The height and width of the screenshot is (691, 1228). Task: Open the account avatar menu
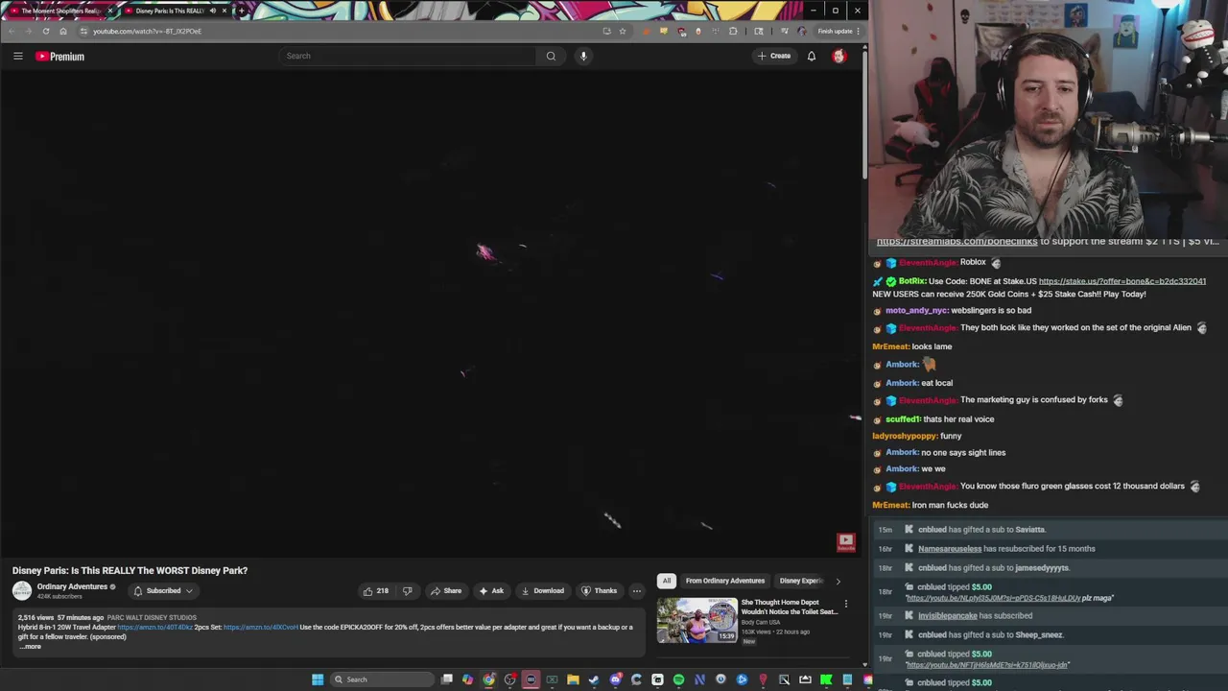point(838,56)
